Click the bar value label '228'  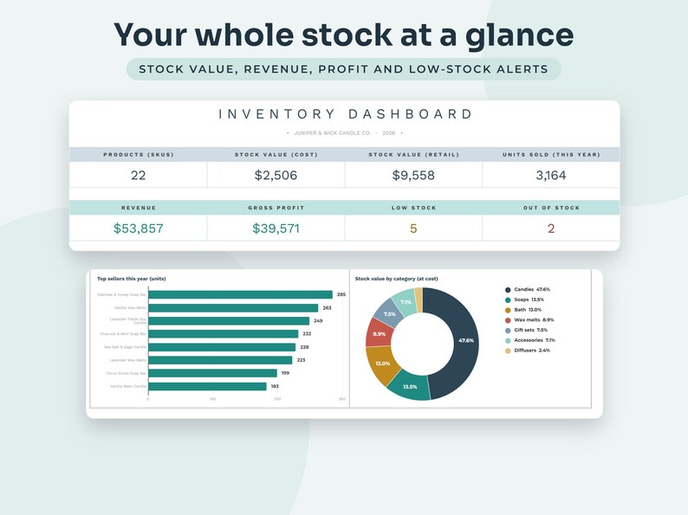pyautogui.click(x=304, y=347)
